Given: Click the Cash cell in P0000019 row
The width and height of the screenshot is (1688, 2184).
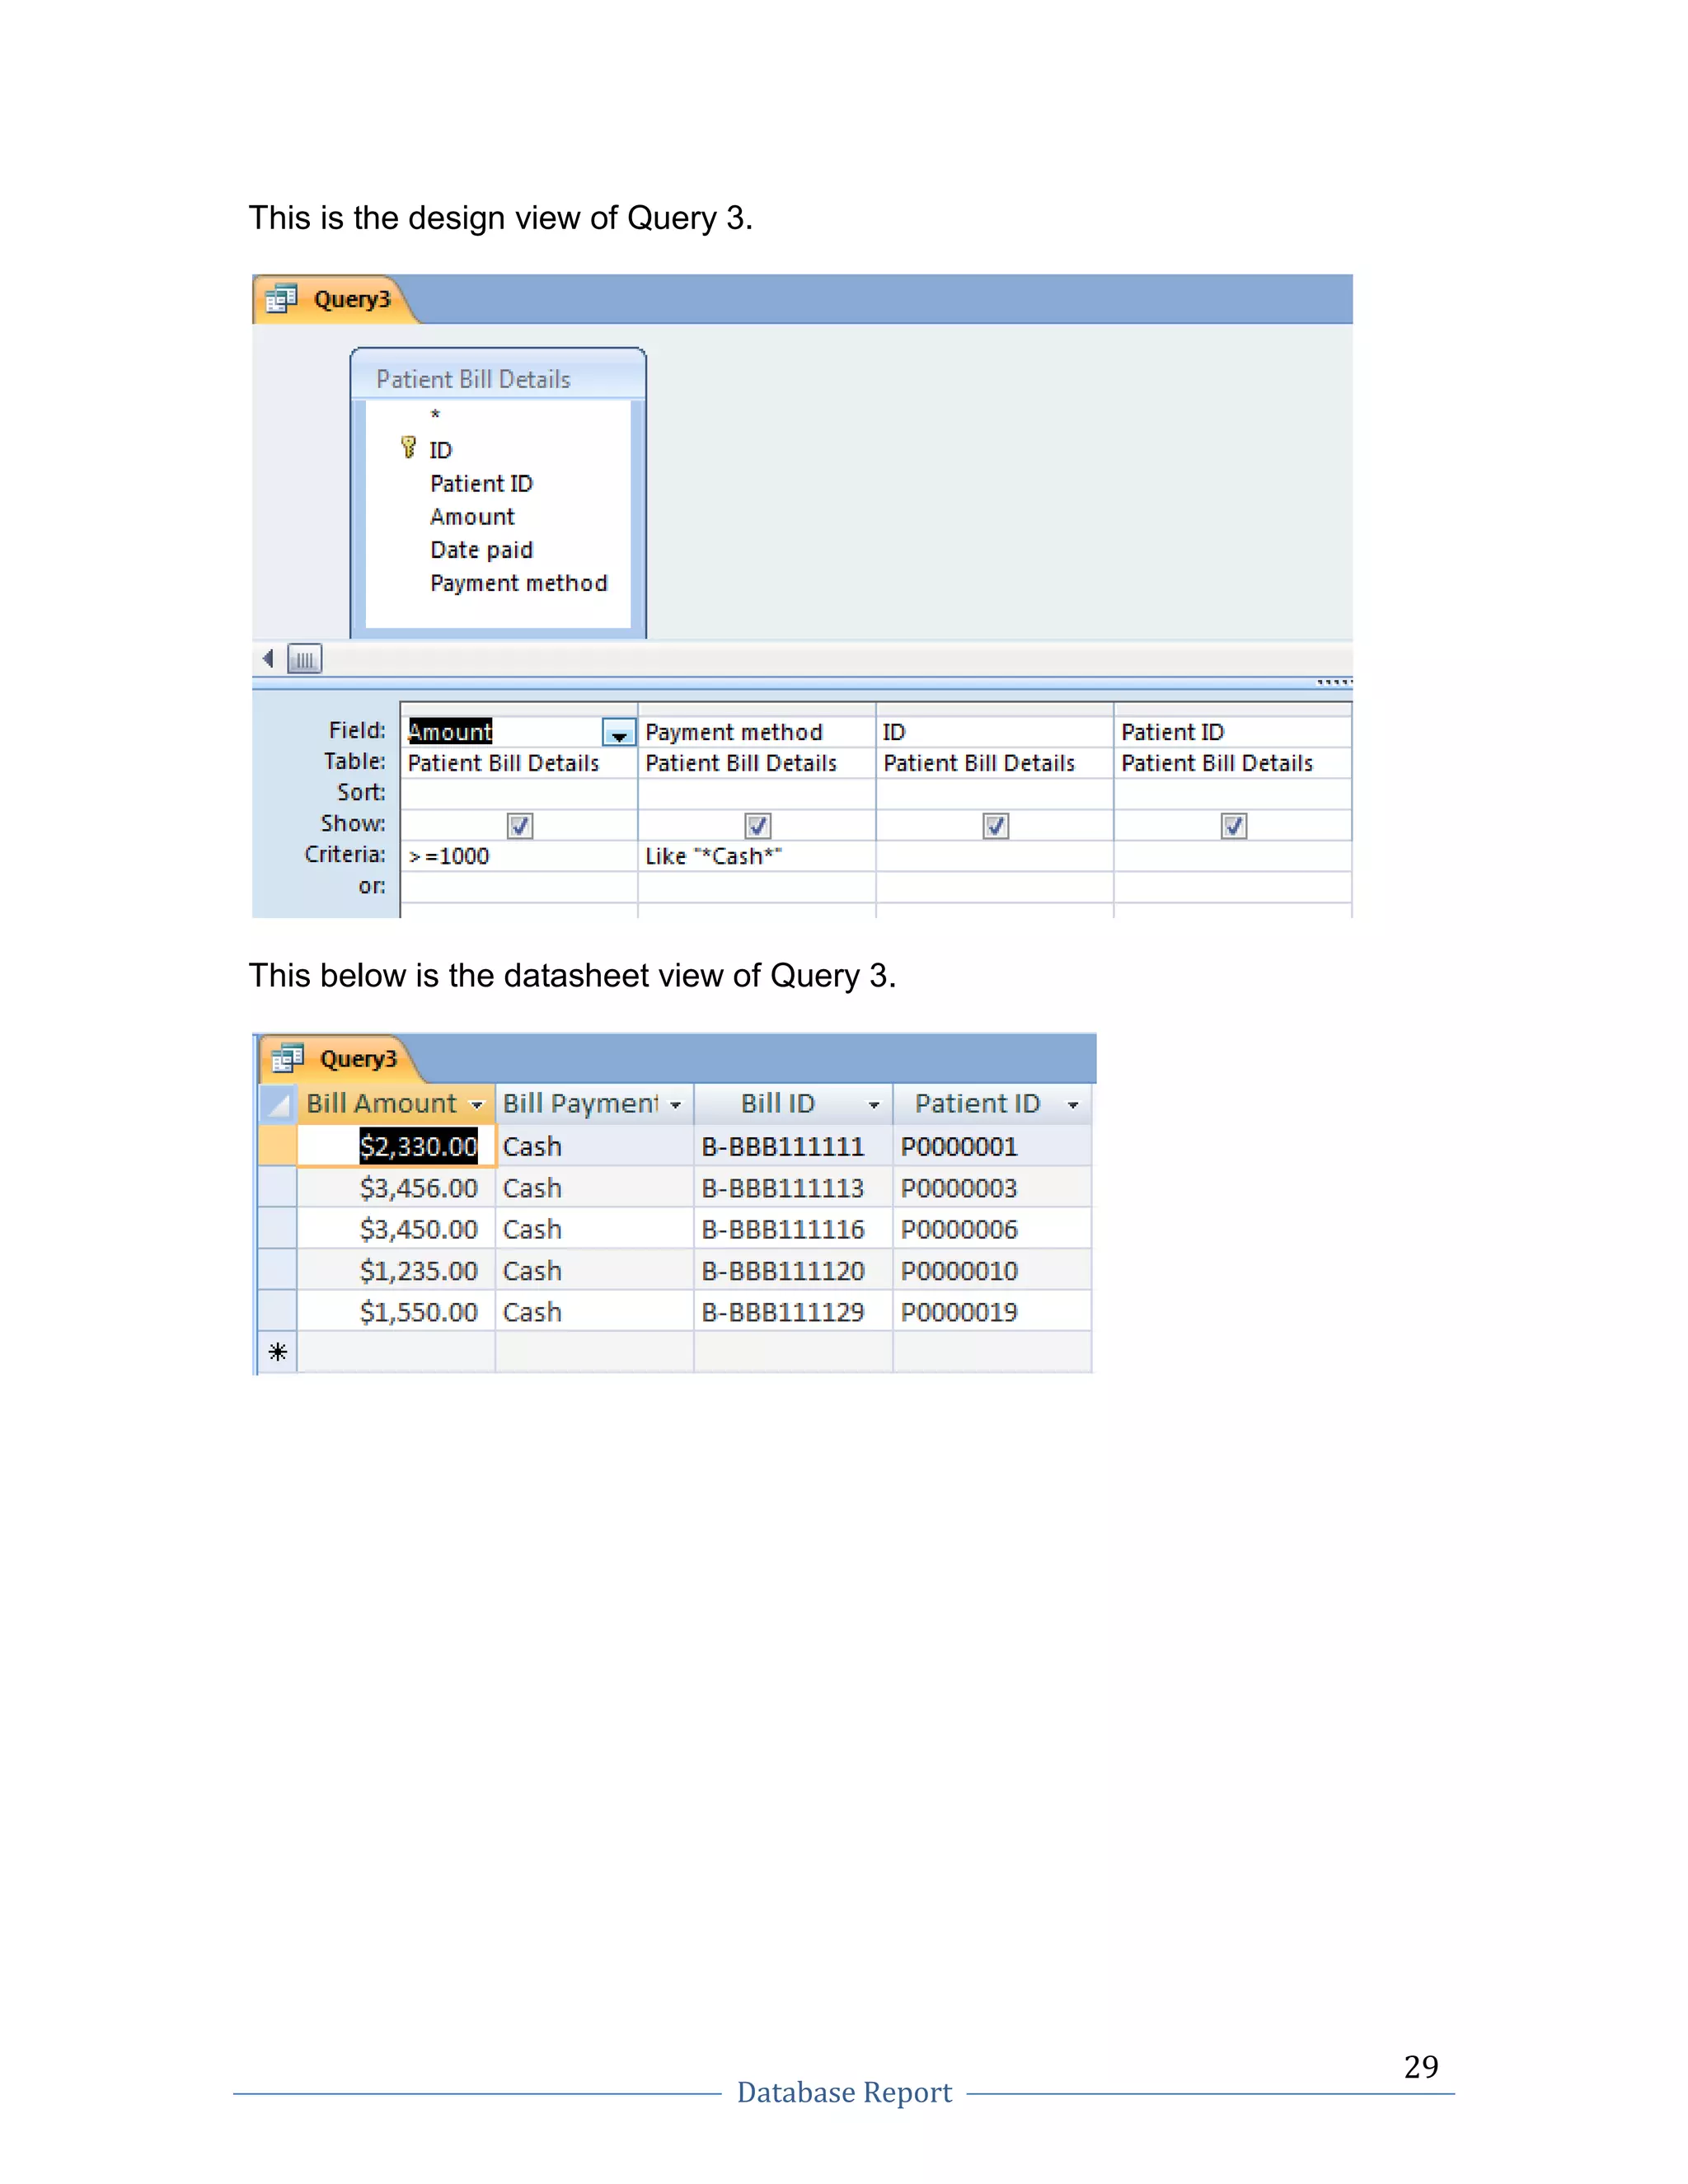Looking at the screenshot, I should click(595, 1312).
